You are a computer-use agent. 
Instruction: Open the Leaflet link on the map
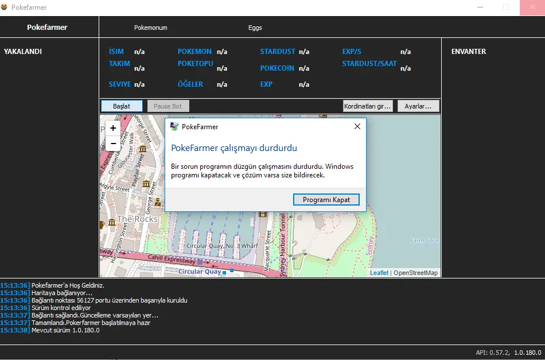(379, 273)
